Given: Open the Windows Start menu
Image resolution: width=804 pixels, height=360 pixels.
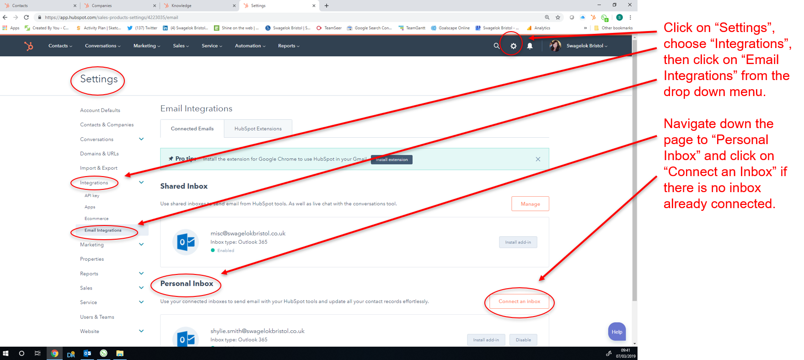Looking at the screenshot, I should coord(6,353).
